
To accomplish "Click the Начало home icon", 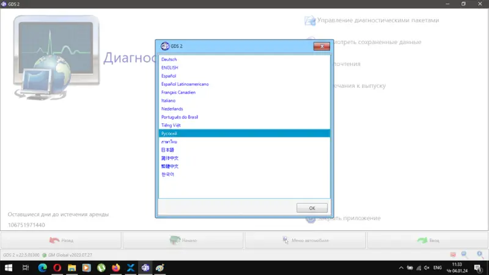I will click(x=175, y=240).
